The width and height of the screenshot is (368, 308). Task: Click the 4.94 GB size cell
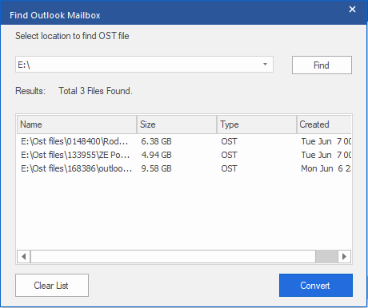pyautogui.click(x=156, y=155)
